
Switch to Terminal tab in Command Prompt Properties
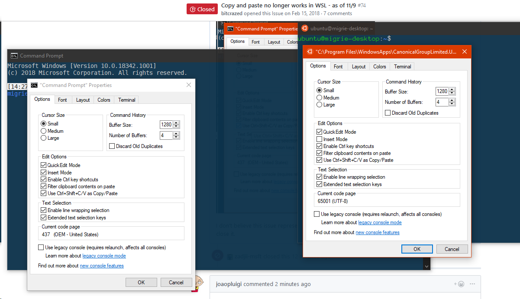pyautogui.click(x=127, y=100)
